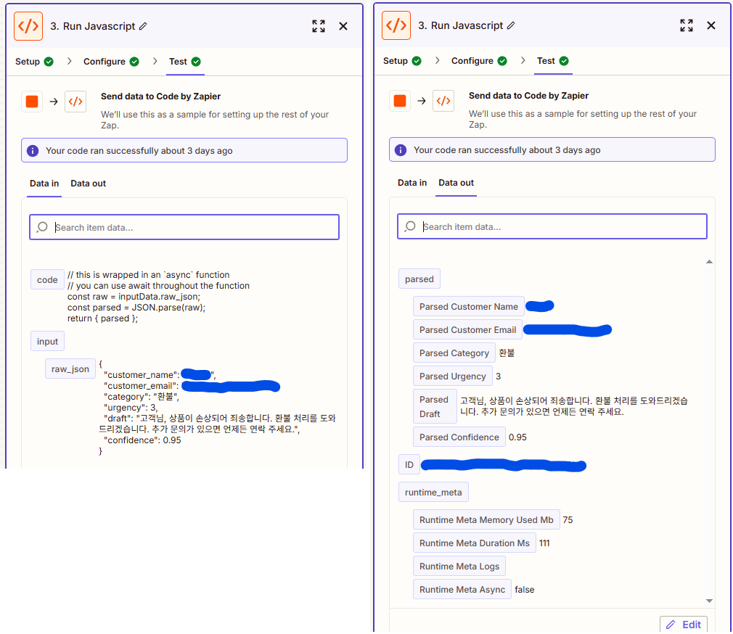Close the left Run Javascript panel
This screenshot has height=634, width=733.
pos(343,26)
